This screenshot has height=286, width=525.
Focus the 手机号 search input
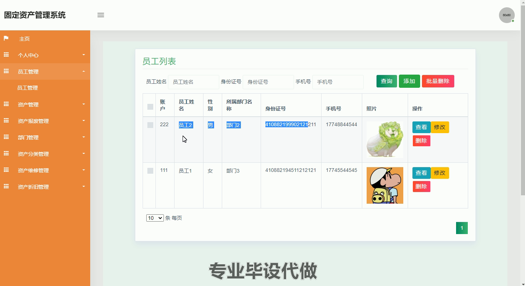(x=338, y=82)
